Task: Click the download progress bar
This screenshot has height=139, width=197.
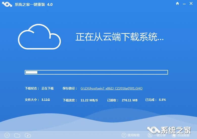Action: click(x=96, y=72)
